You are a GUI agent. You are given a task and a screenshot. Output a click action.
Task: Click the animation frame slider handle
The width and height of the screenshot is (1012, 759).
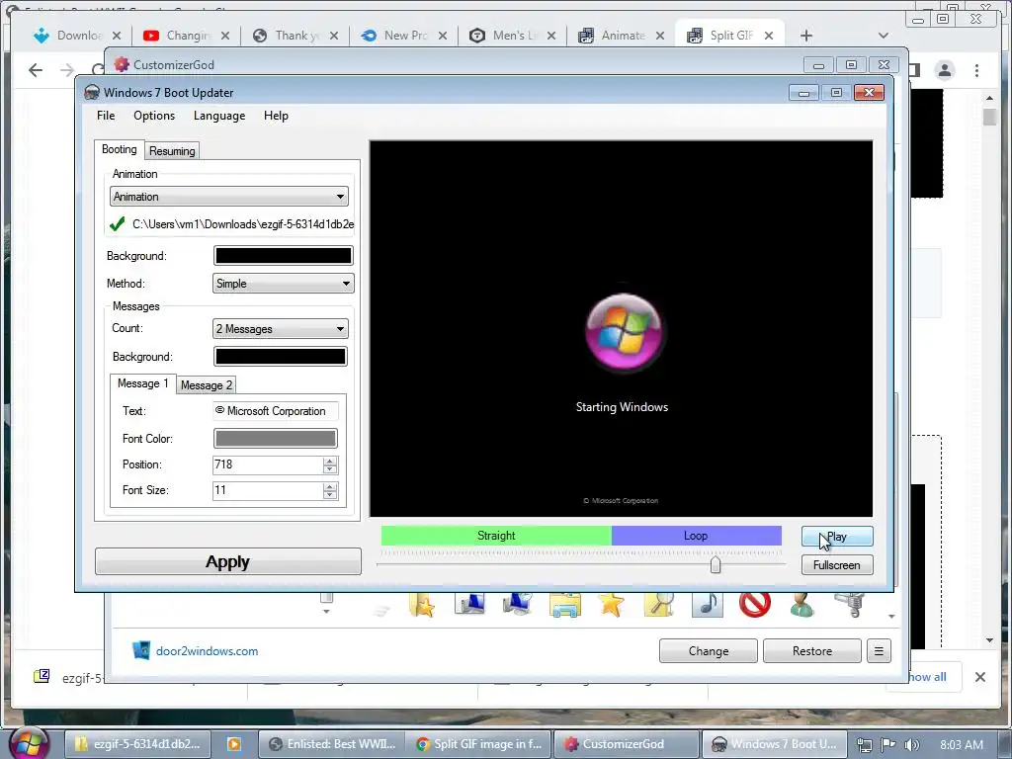point(716,564)
